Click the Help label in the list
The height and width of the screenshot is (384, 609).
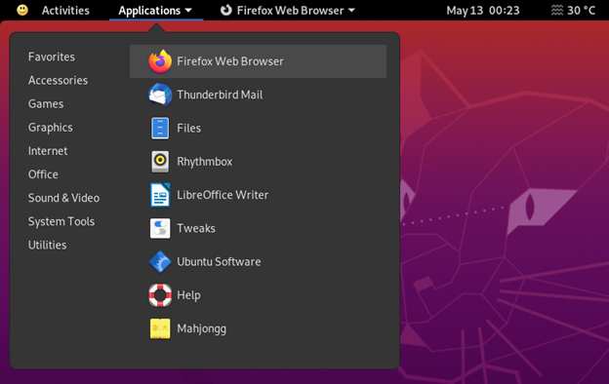pos(188,295)
